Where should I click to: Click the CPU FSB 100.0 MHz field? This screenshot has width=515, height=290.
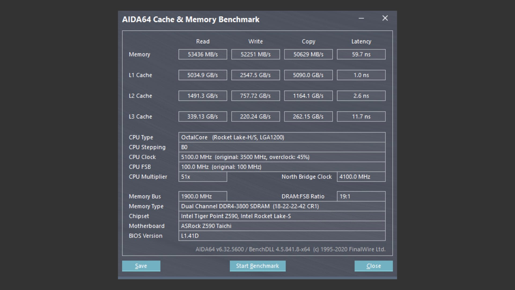pos(282,167)
